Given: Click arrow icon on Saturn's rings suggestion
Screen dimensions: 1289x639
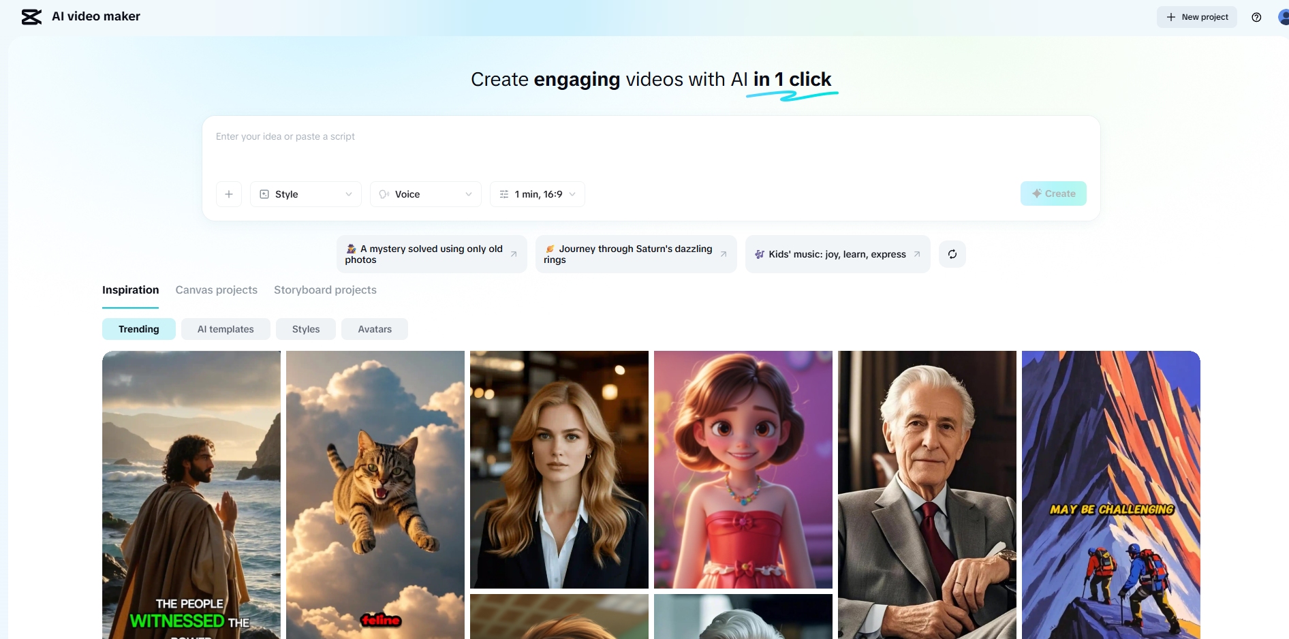Looking at the screenshot, I should 724,254.
